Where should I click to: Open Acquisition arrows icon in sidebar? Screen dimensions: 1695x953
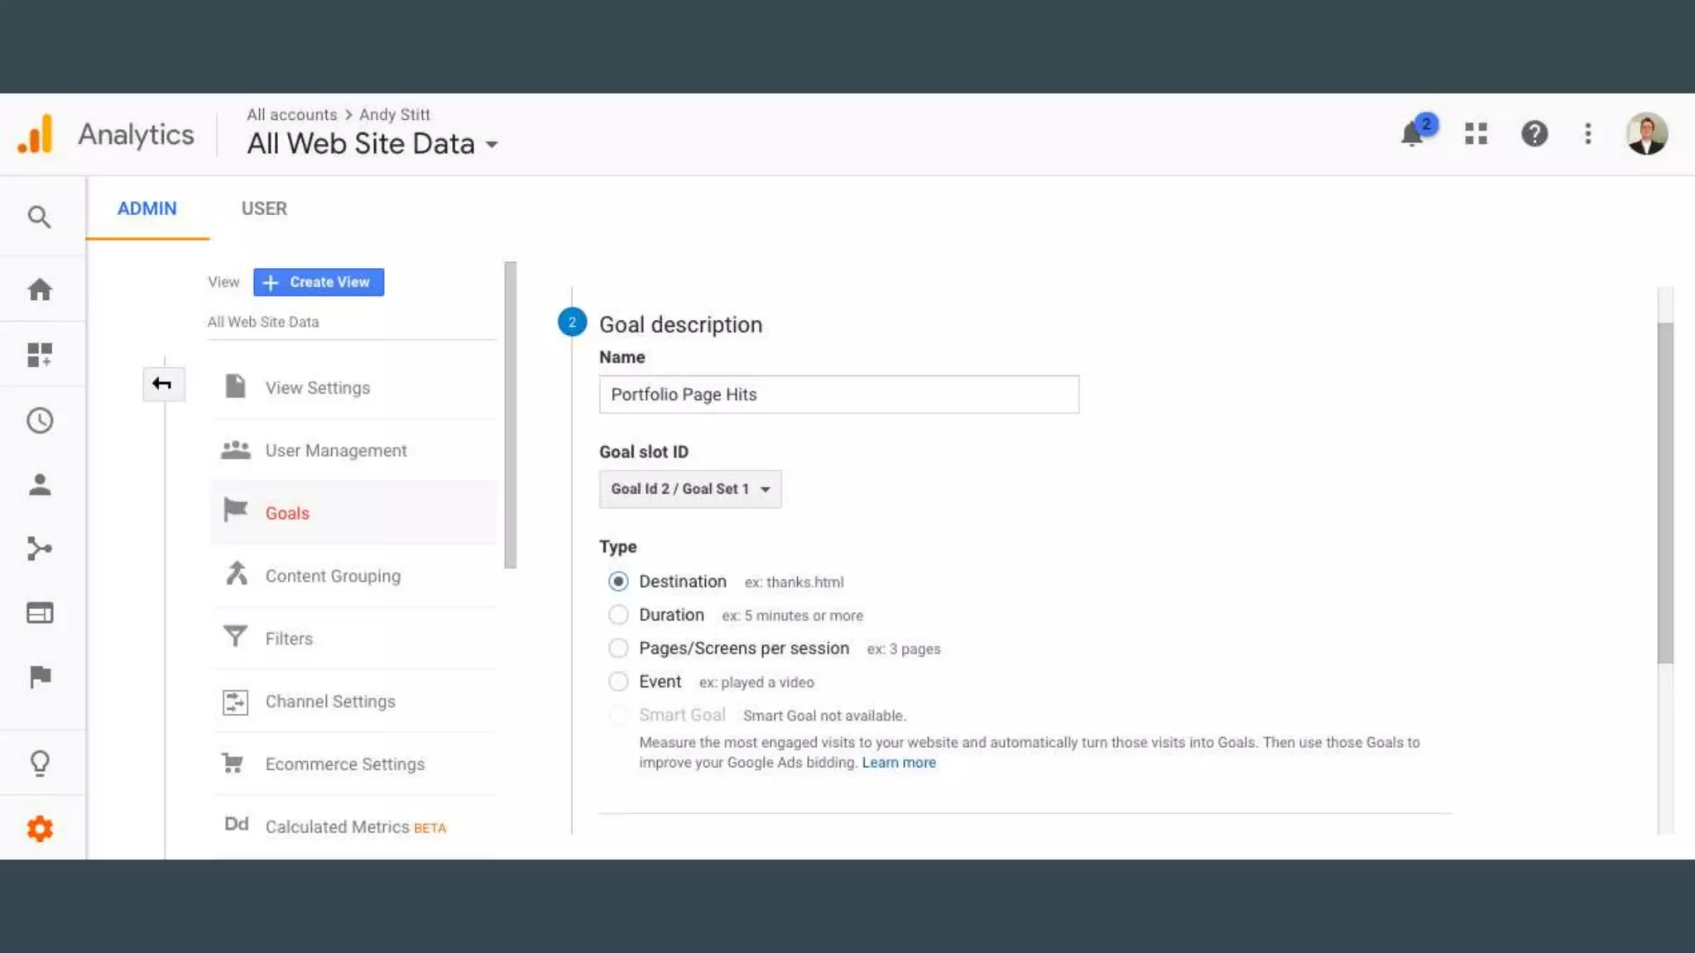click(39, 548)
